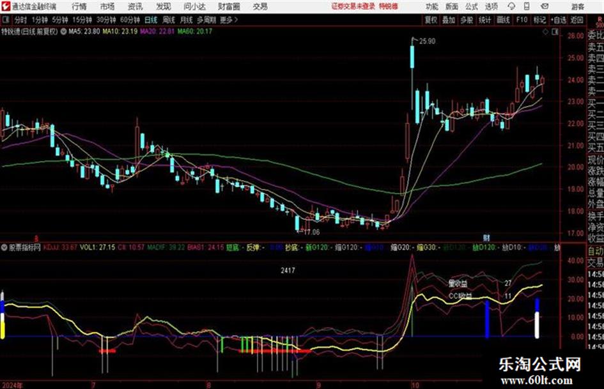
Task: Open the 交易 menu
Action: click(260, 6)
